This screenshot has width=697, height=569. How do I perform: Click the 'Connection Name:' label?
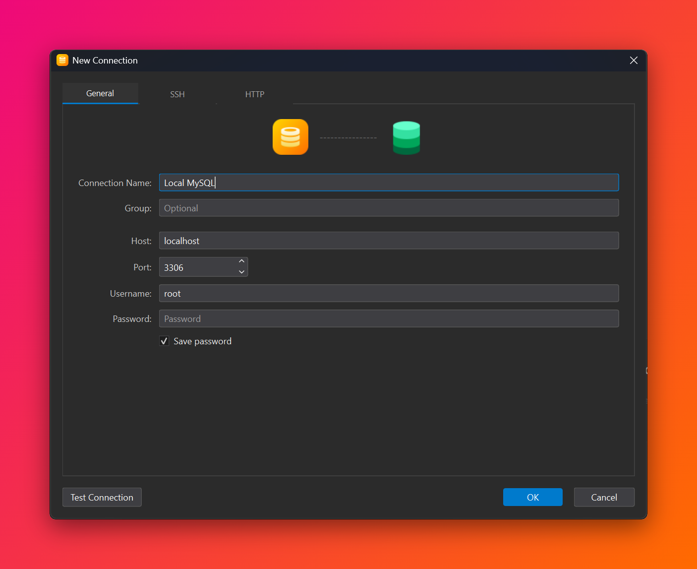[115, 183]
